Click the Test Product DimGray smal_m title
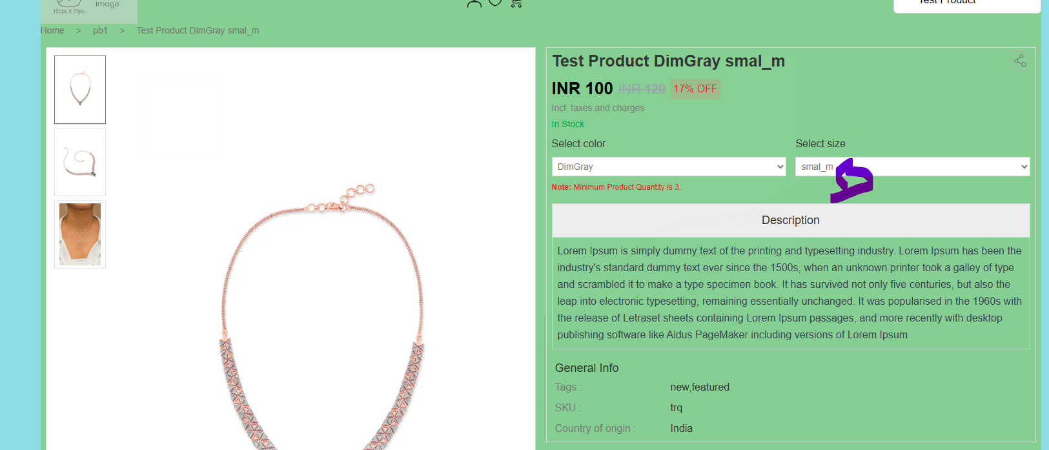This screenshot has height=450, width=1049. point(668,61)
